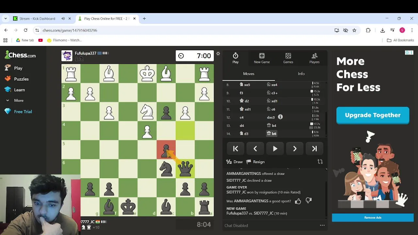This screenshot has height=235, width=418.
Task: Click the address bar URL field
Action: tap(183, 30)
